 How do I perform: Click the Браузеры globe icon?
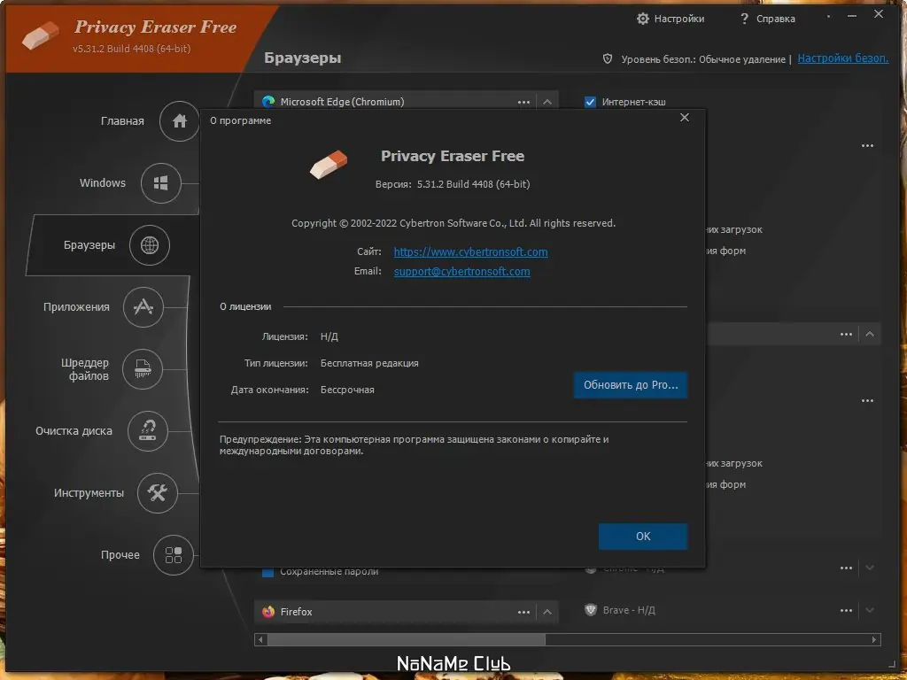point(149,245)
